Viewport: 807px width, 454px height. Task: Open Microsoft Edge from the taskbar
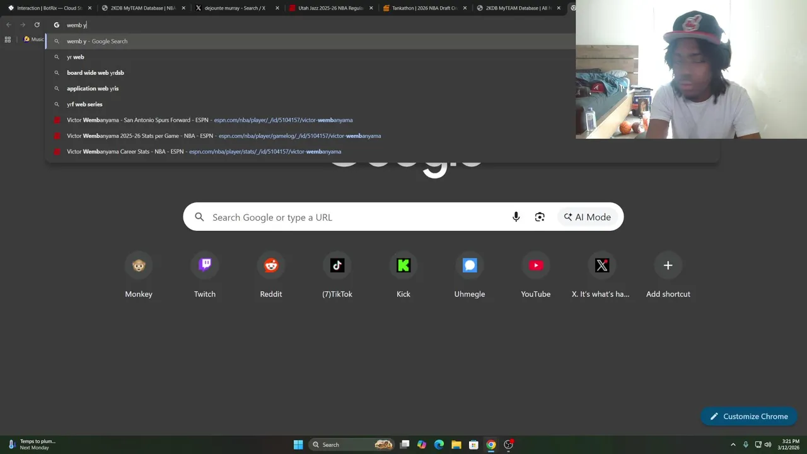pyautogui.click(x=439, y=445)
